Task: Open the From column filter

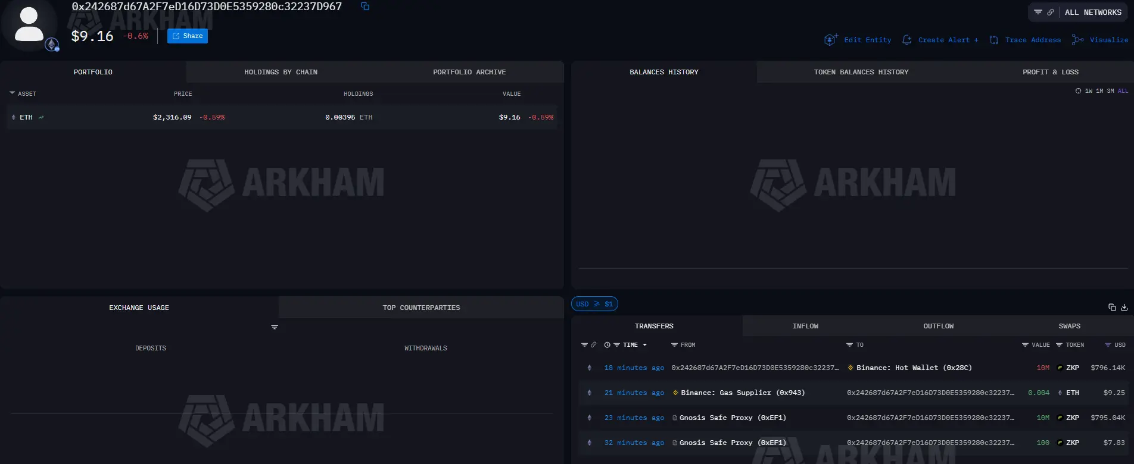Action: pos(674,345)
